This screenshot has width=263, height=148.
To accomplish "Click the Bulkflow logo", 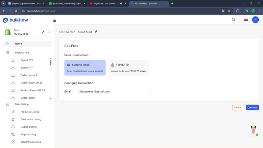I will (15, 20).
